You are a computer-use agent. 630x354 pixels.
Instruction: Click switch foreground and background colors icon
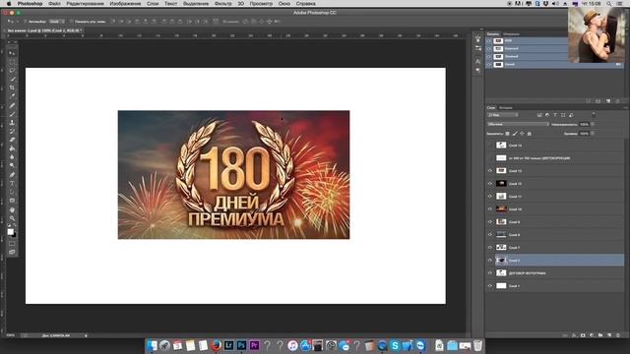click(x=15, y=226)
